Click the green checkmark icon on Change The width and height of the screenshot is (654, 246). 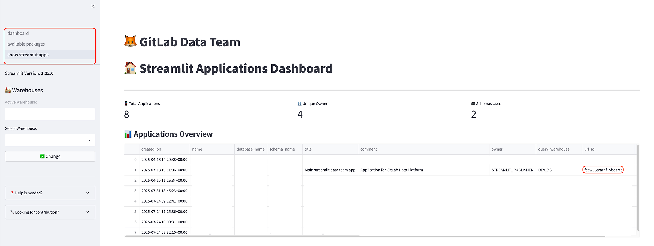tap(42, 156)
